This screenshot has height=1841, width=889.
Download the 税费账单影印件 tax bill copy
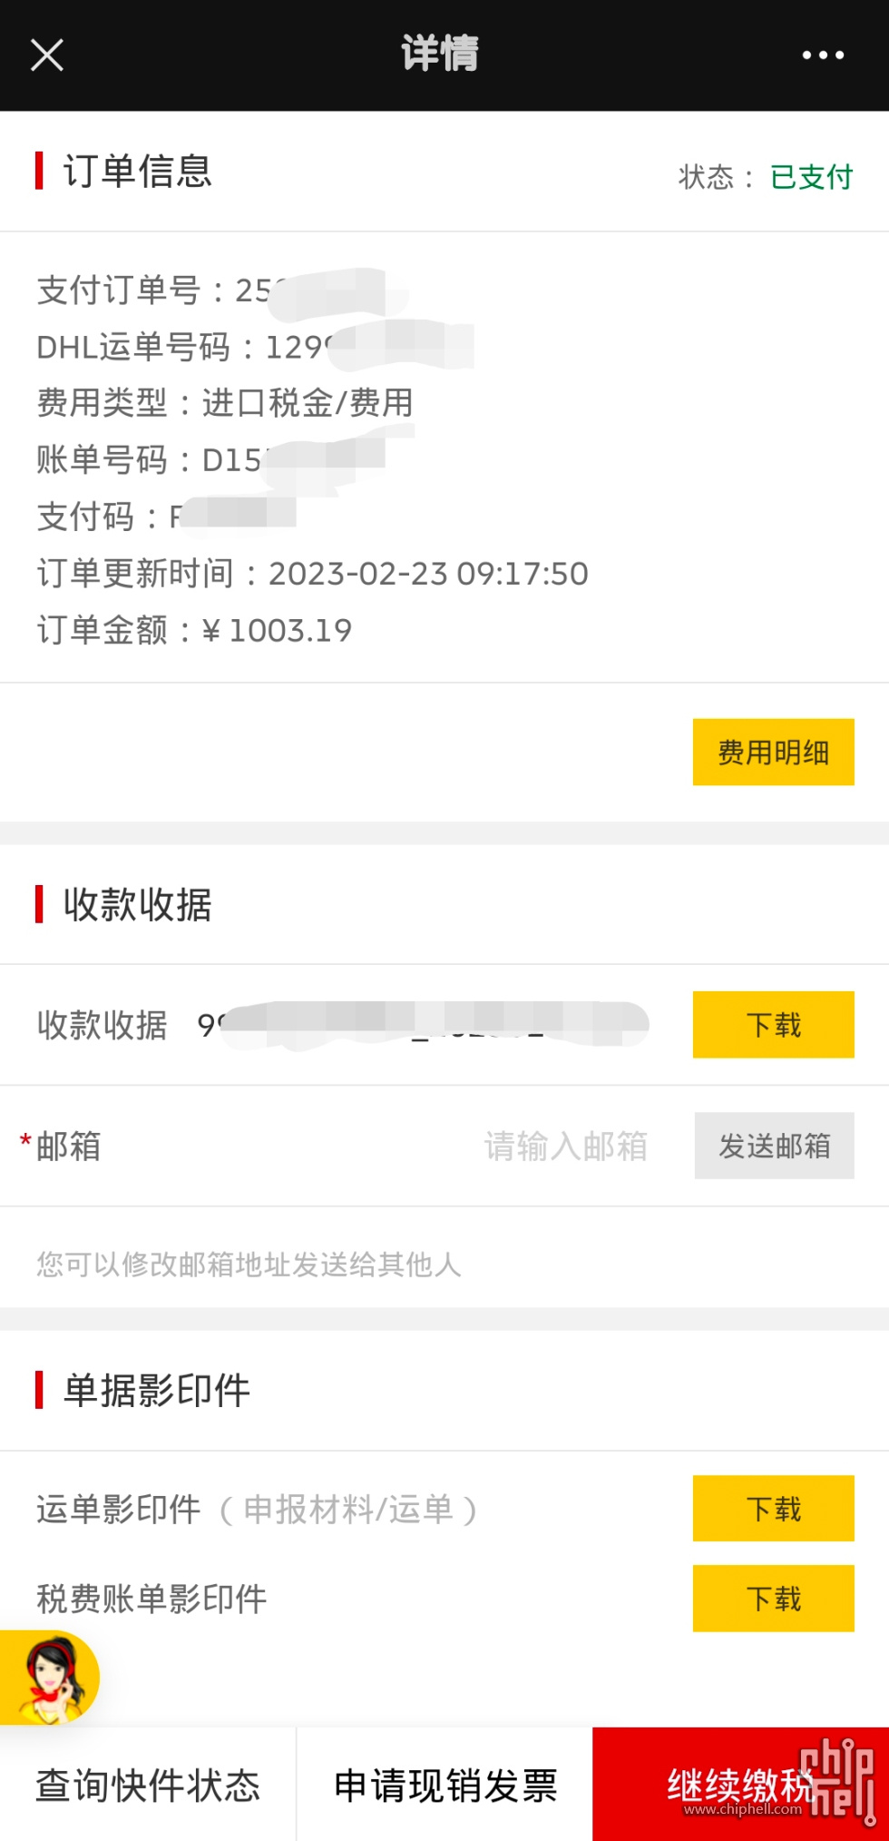773,1599
